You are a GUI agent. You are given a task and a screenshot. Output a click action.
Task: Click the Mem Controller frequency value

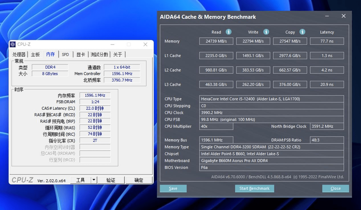(x=122, y=74)
